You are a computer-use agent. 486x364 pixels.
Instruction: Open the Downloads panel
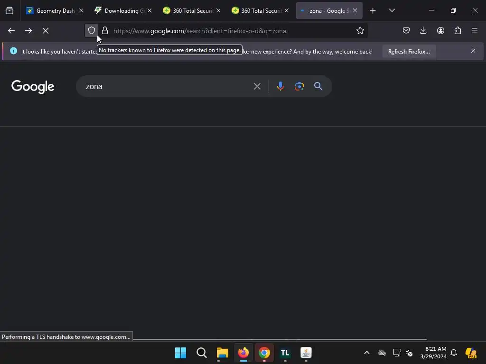(423, 30)
